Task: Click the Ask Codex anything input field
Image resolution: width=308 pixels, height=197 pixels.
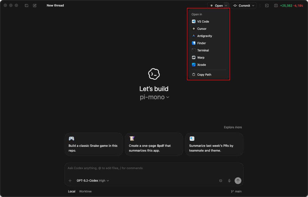Action: [154, 168]
